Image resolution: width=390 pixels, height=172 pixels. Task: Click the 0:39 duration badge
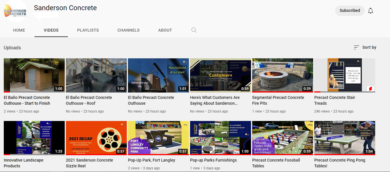tap(307, 89)
